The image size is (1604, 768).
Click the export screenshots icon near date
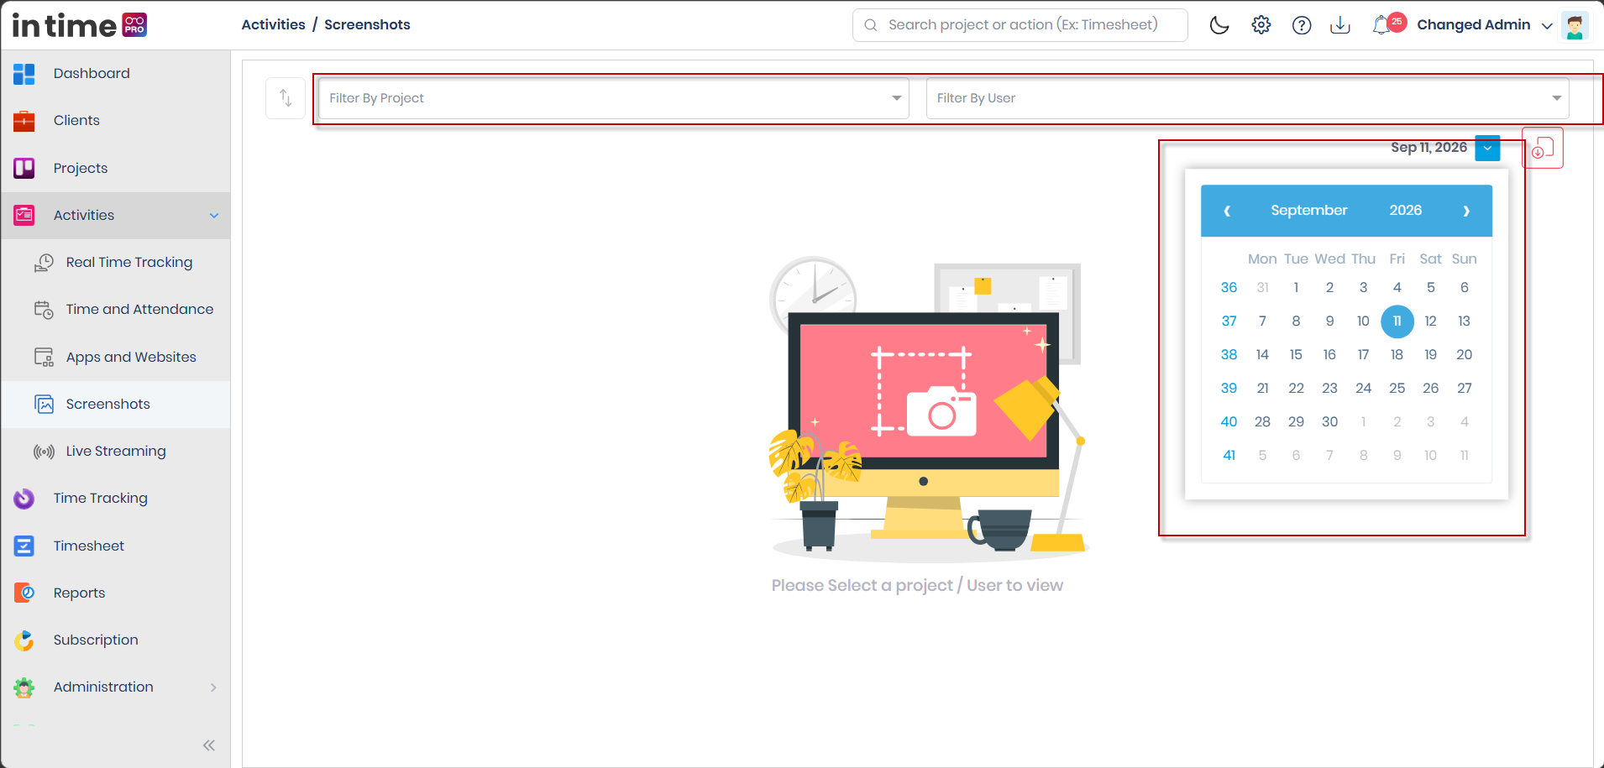[1543, 149]
